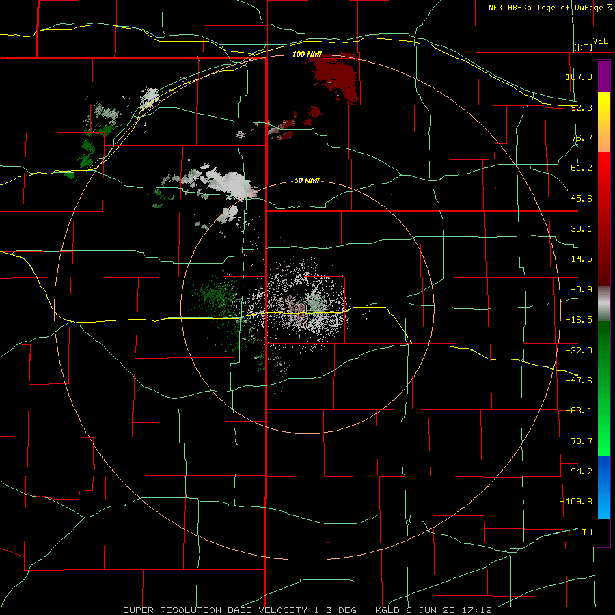Click the 107.8 velocity scale value
Viewport: 615px width, 615px height.
coord(579,77)
